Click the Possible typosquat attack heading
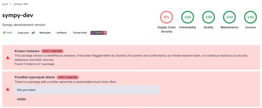Screen dimensions: 262x108 pyautogui.click(x=35, y=77)
